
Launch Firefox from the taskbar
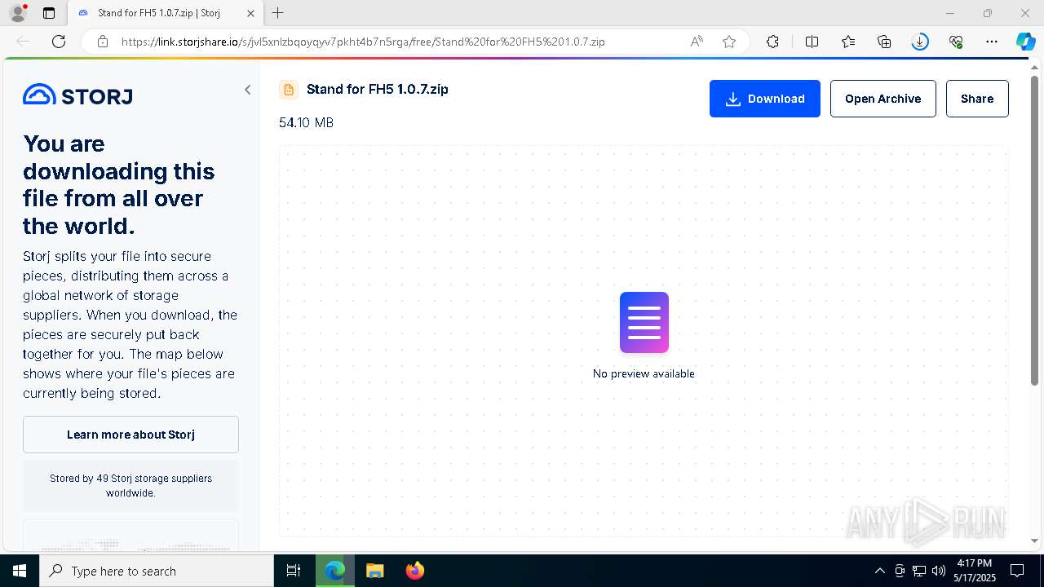[415, 571]
